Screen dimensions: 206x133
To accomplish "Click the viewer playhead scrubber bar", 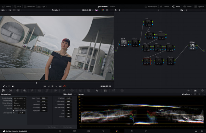I will (57, 83).
